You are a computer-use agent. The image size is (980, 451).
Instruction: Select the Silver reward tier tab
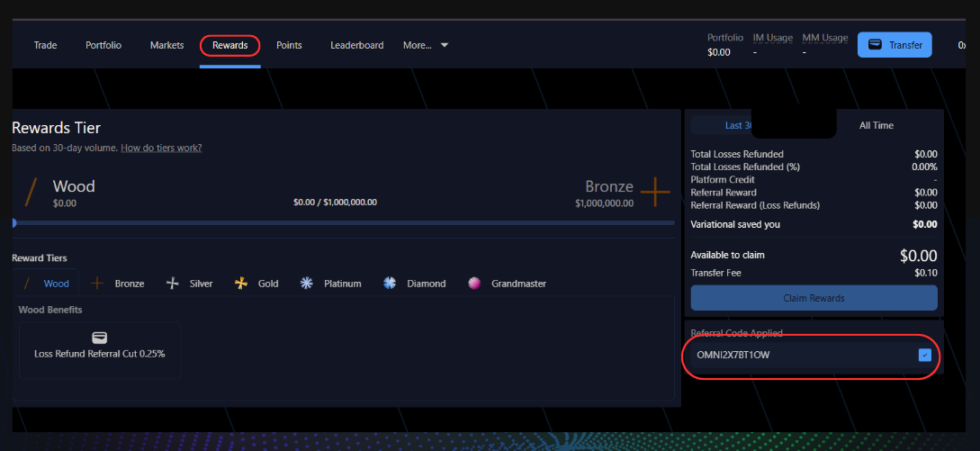189,284
